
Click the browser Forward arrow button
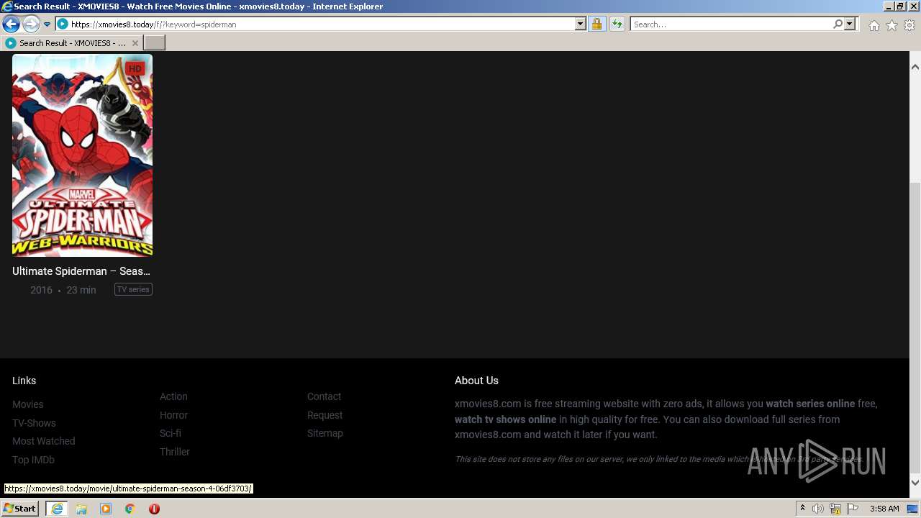point(31,24)
